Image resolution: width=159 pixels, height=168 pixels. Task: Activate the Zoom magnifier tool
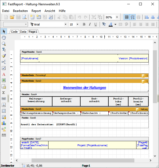click(x=4, y=44)
